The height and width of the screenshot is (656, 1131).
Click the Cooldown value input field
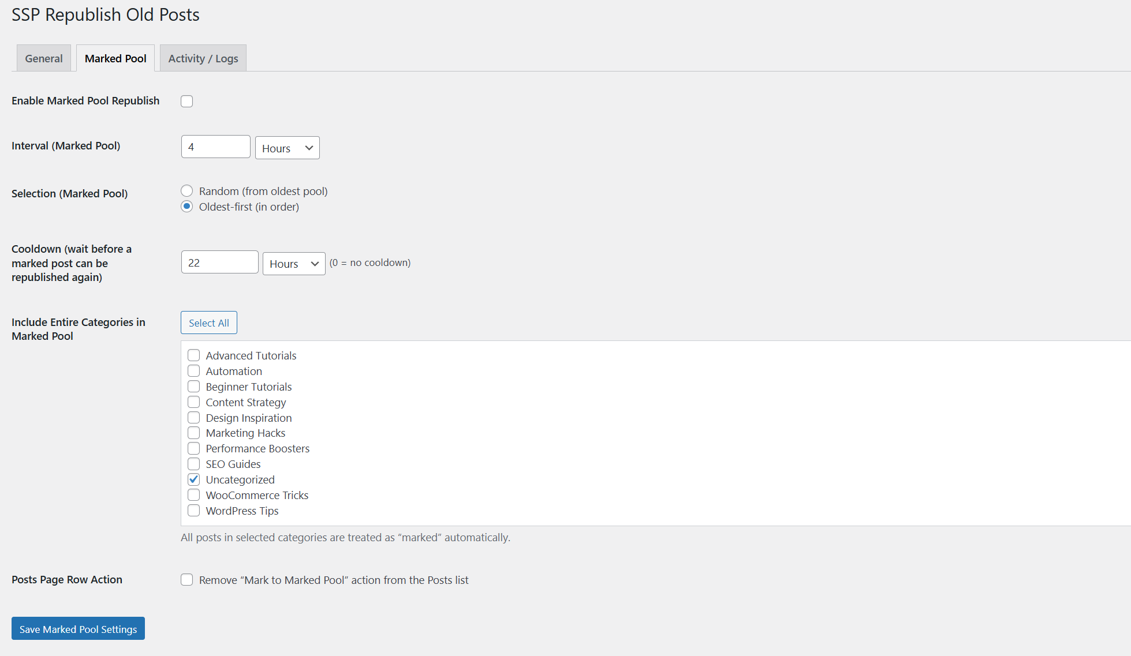219,263
